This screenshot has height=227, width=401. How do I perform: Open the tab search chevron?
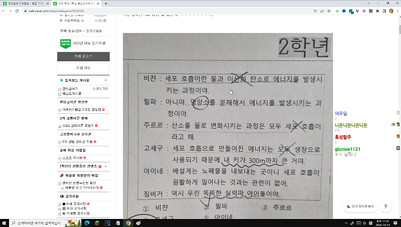368,4
